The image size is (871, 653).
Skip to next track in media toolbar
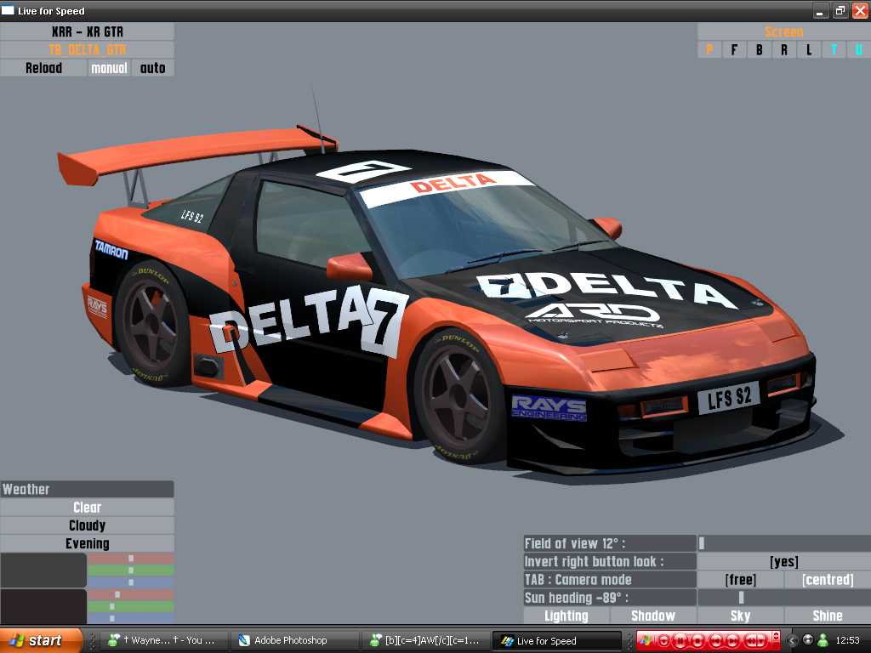point(732,641)
